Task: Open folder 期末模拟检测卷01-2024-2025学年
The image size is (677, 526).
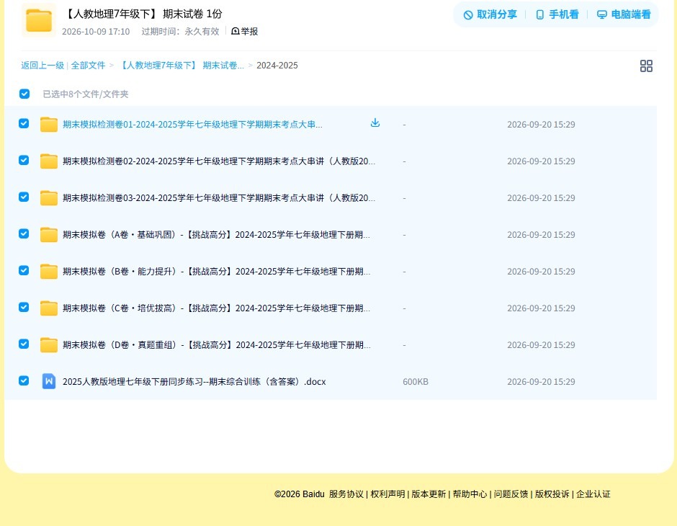Action: [192, 125]
